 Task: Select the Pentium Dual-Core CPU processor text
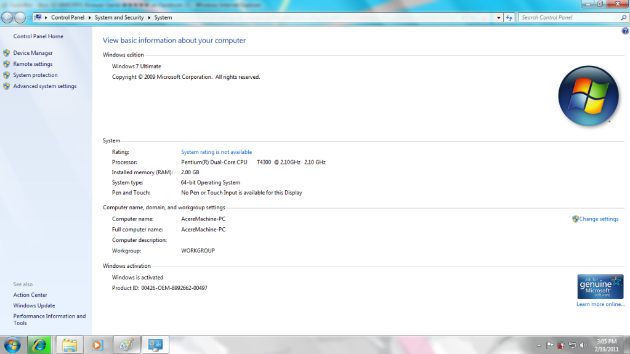point(253,163)
